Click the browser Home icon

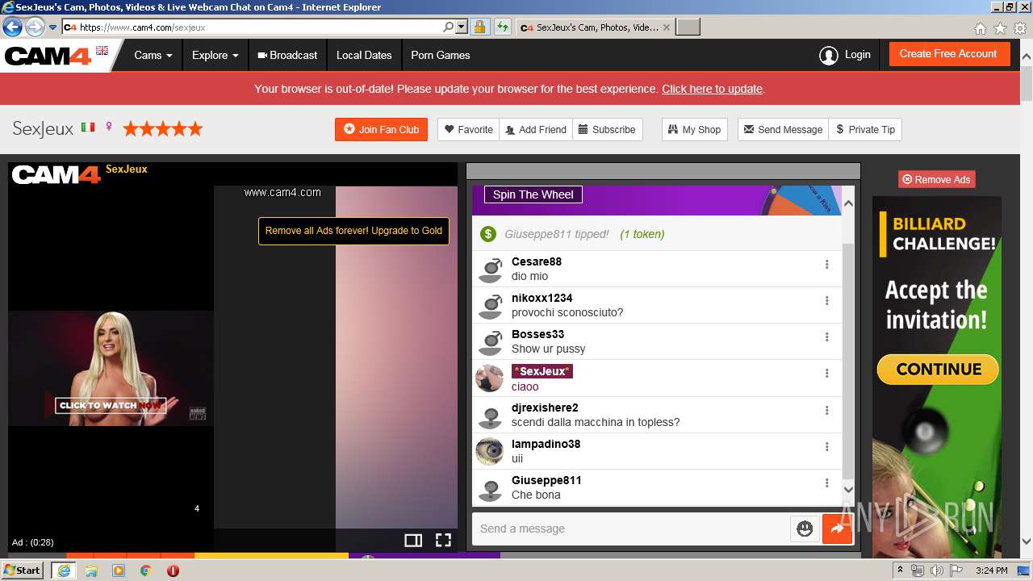pyautogui.click(x=980, y=28)
